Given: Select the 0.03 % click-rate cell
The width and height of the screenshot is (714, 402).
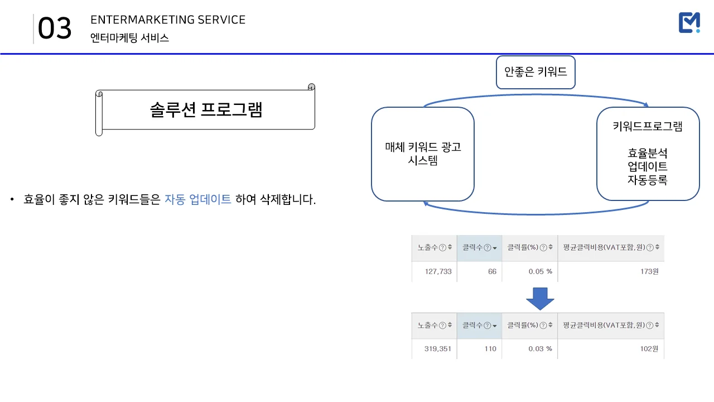Looking at the screenshot, I should pyautogui.click(x=529, y=349).
